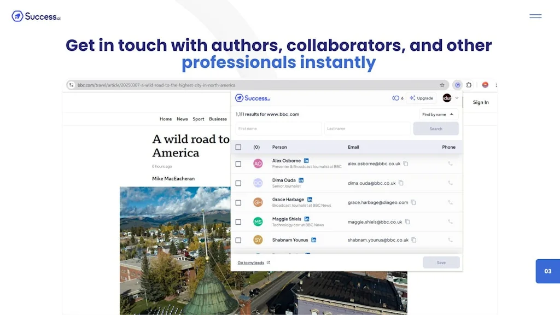The height and width of the screenshot is (315, 560).
Task: Call Grace Harbage via the phone icon
Action: [450, 202]
